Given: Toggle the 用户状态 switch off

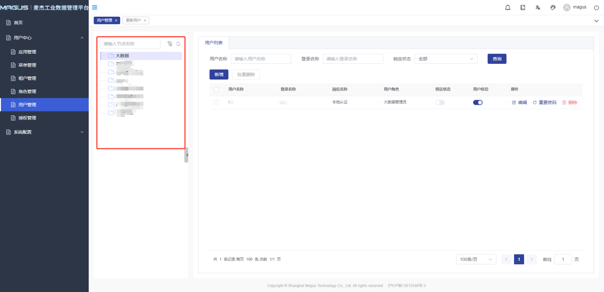Looking at the screenshot, I should coord(478,102).
